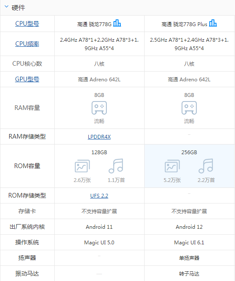Click gamepad icon under first 8GB
The width and height of the screenshot is (235, 281).
tap(99, 108)
